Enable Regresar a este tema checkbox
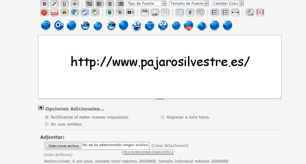Viewport: 306px width, 164px height. point(163,117)
